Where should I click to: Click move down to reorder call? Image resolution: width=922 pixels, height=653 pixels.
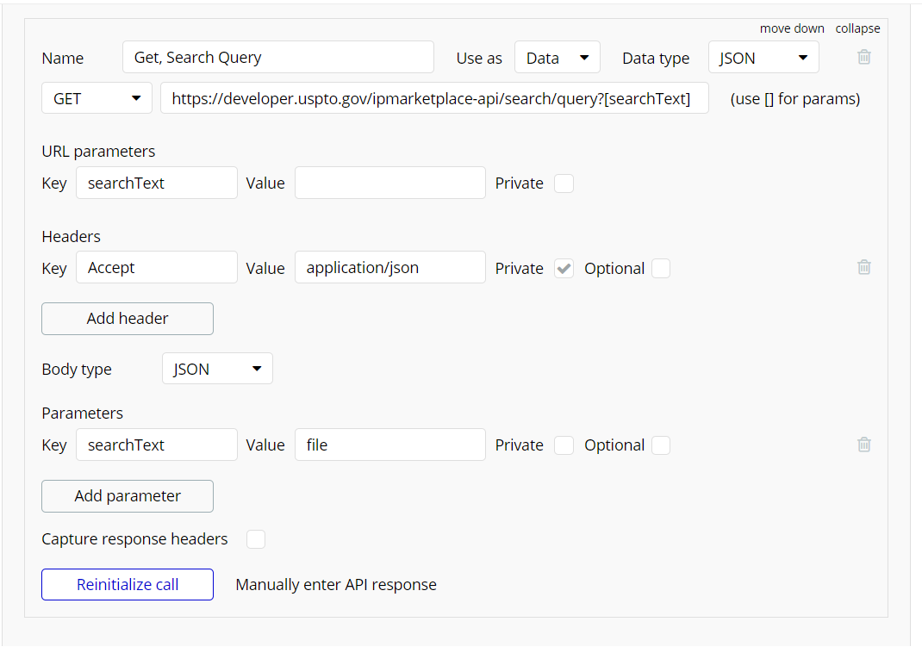tap(792, 28)
